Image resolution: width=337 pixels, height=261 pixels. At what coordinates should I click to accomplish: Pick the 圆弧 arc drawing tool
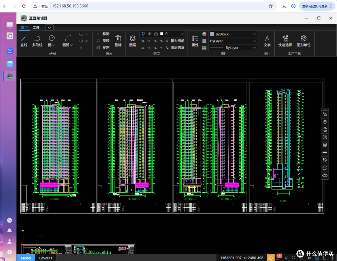point(67,41)
